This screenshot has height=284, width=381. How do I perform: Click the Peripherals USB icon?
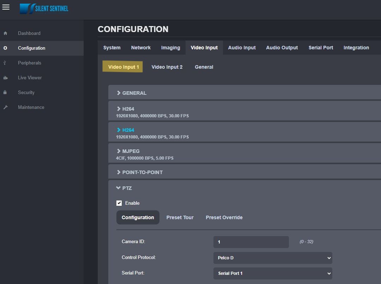[5, 63]
